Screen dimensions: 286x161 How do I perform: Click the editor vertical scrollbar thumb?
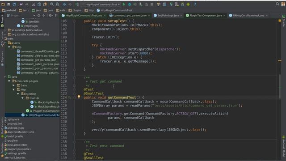point(280,87)
